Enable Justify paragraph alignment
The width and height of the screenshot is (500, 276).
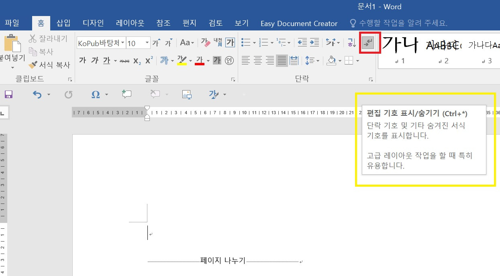coord(282,60)
